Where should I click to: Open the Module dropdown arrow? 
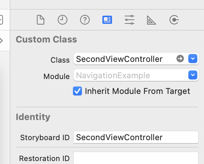(x=193, y=75)
